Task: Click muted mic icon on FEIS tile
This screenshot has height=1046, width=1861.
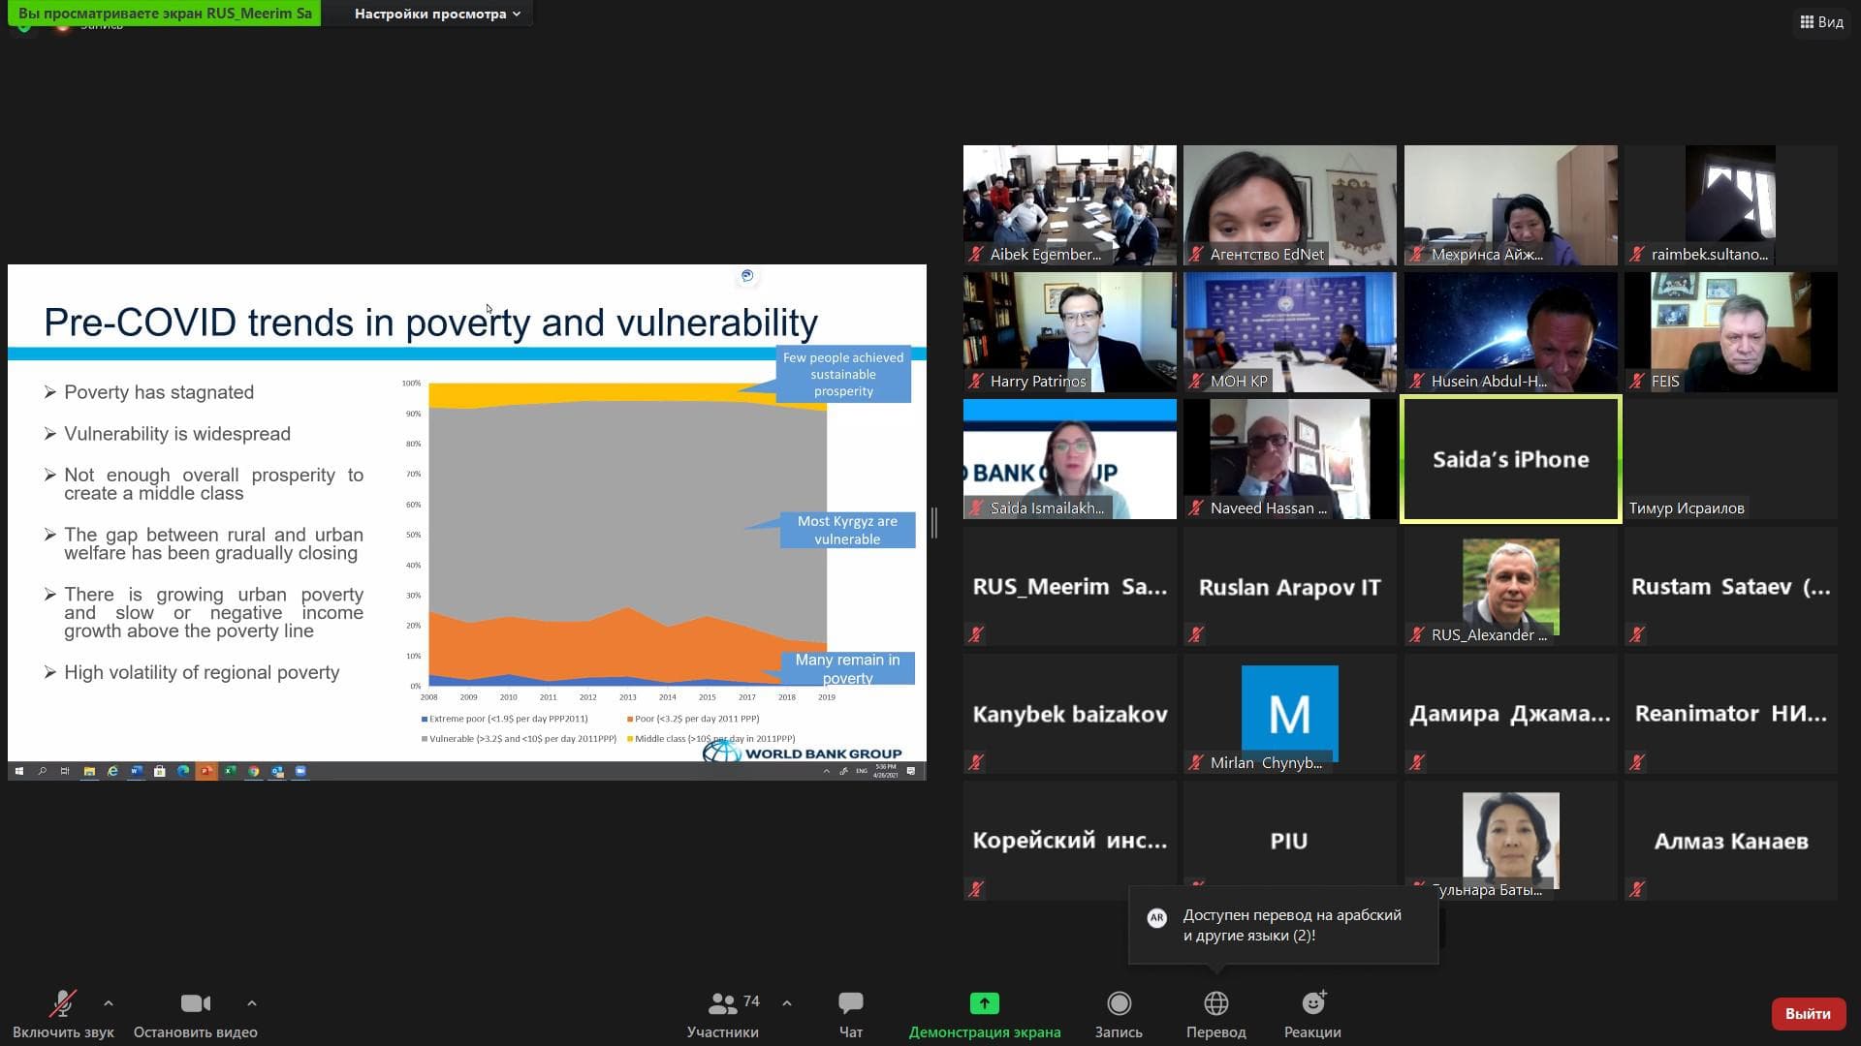Action: click(x=1637, y=382)
